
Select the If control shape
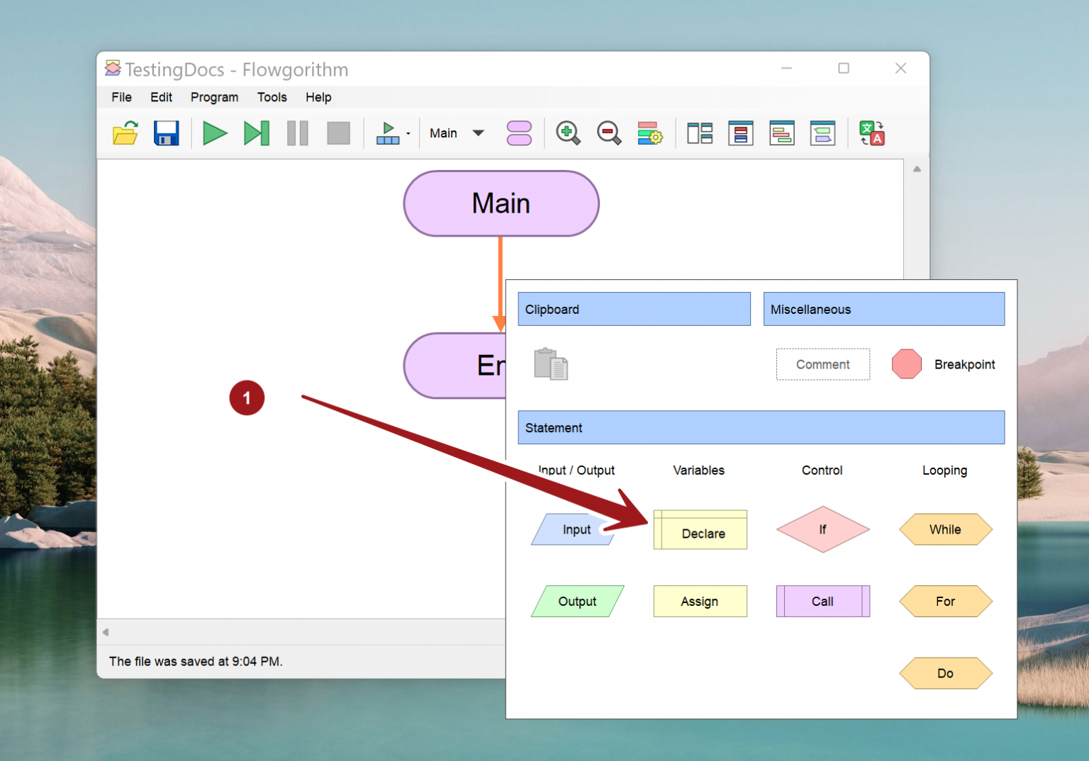(x=822, y=529)
